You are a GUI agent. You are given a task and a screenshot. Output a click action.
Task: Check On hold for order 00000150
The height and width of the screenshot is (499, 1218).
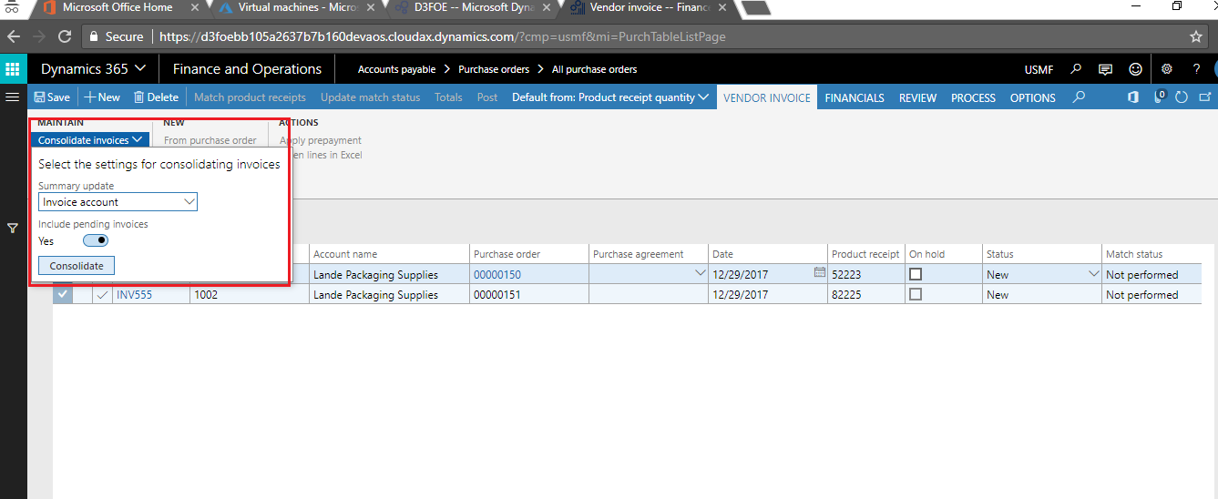[916, 274]
